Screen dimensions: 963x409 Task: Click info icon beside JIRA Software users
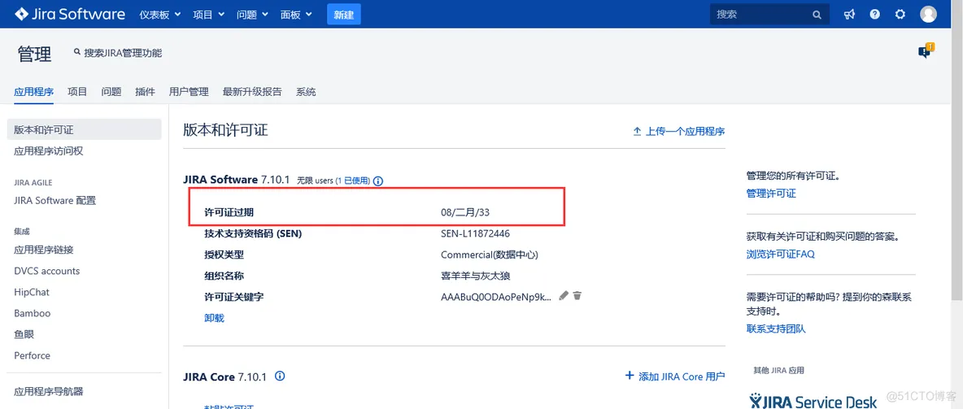(378, 181)
